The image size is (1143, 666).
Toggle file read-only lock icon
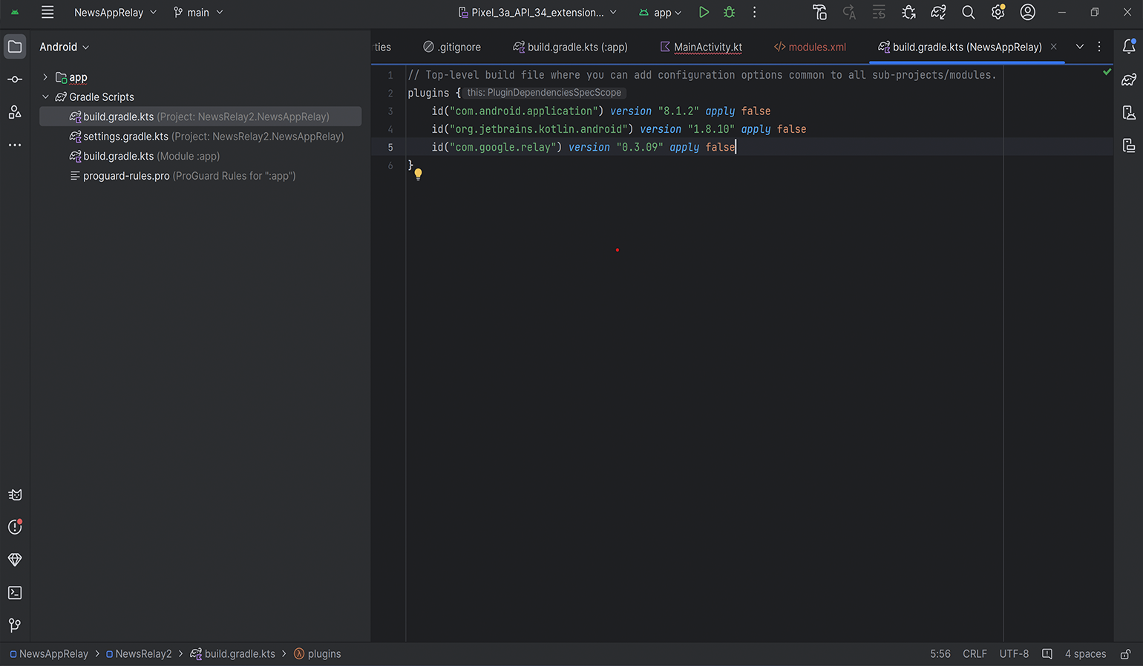click(x=1125, y=654)
